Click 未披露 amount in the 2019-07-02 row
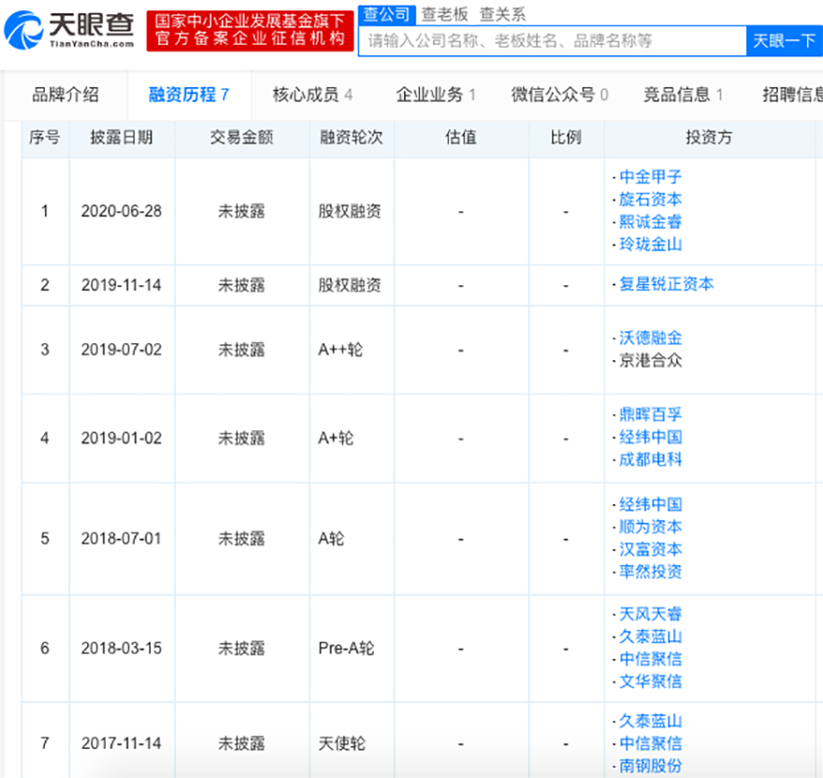This screenshot has width=823, height=778. 241,350
